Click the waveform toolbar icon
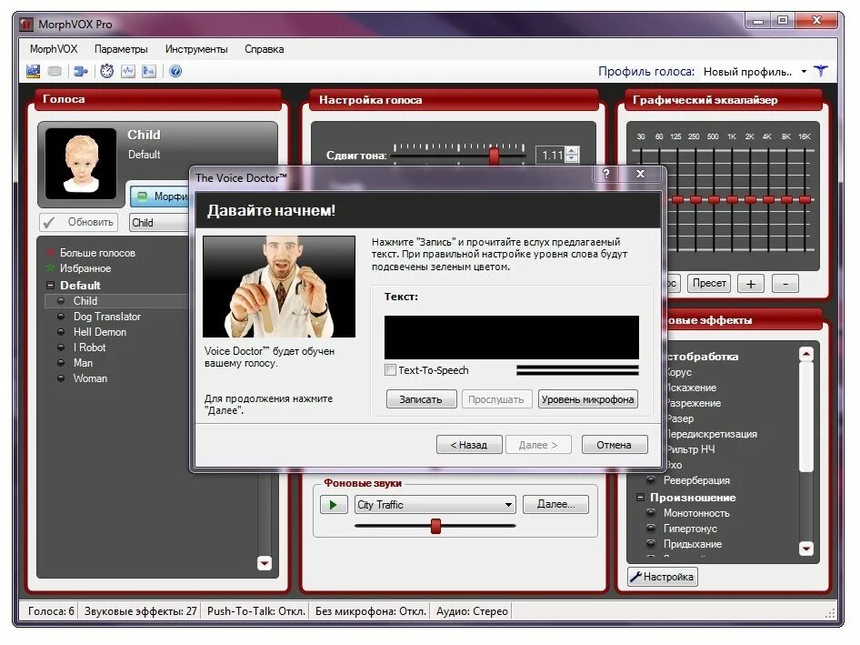860x645 pixels. [128, 71]
